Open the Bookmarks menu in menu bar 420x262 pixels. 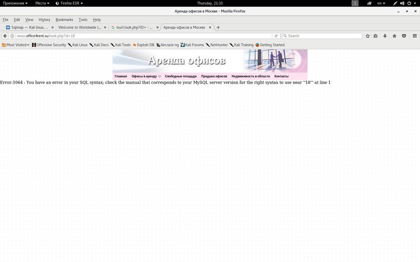[x=64, y=20]
